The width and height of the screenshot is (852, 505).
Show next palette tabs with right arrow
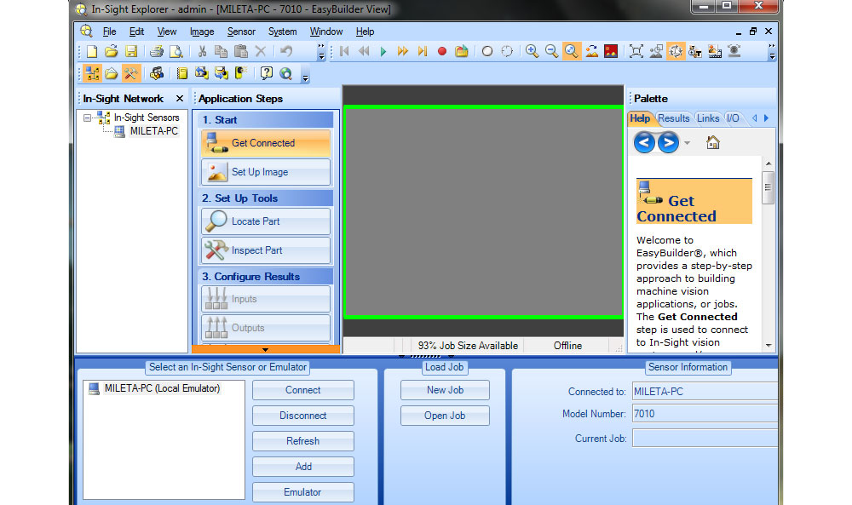click(x=766, y=118)
